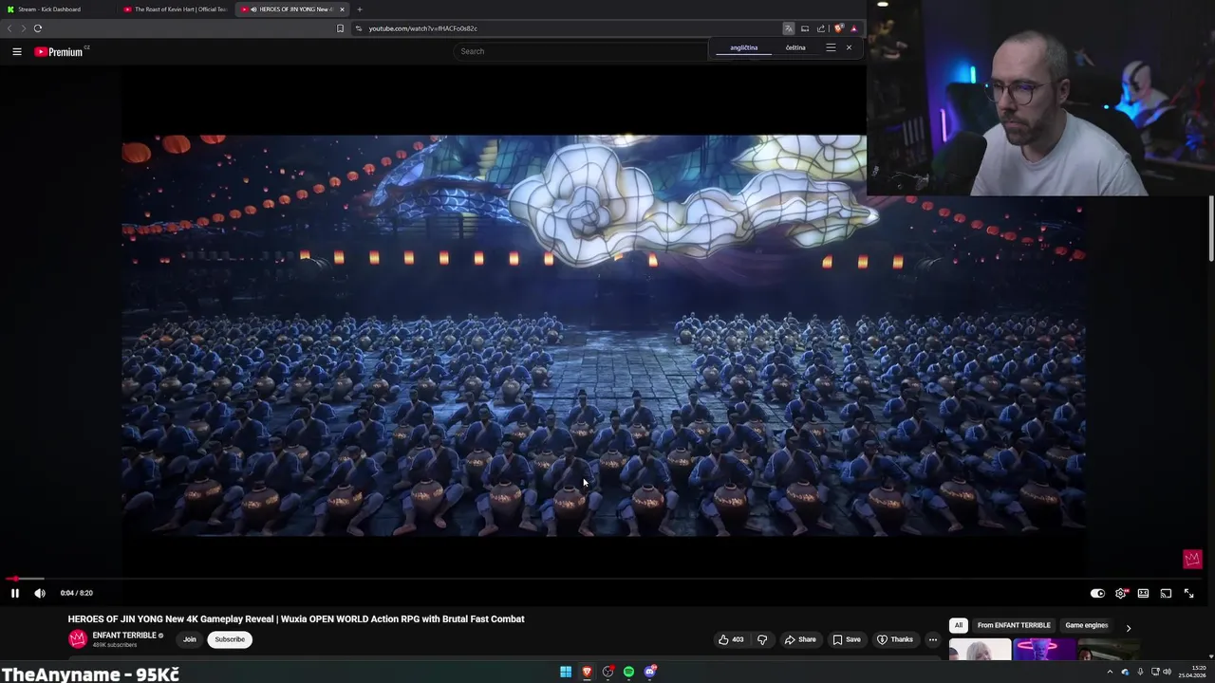Open Windows Start menu

coord(566,672)
